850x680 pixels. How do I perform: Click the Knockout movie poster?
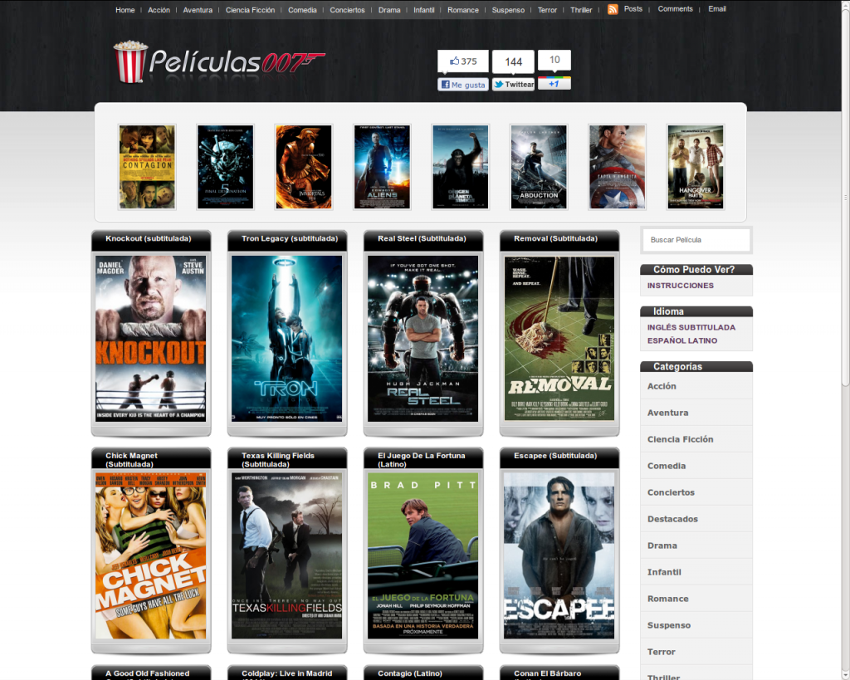click(x=151, y=339)
